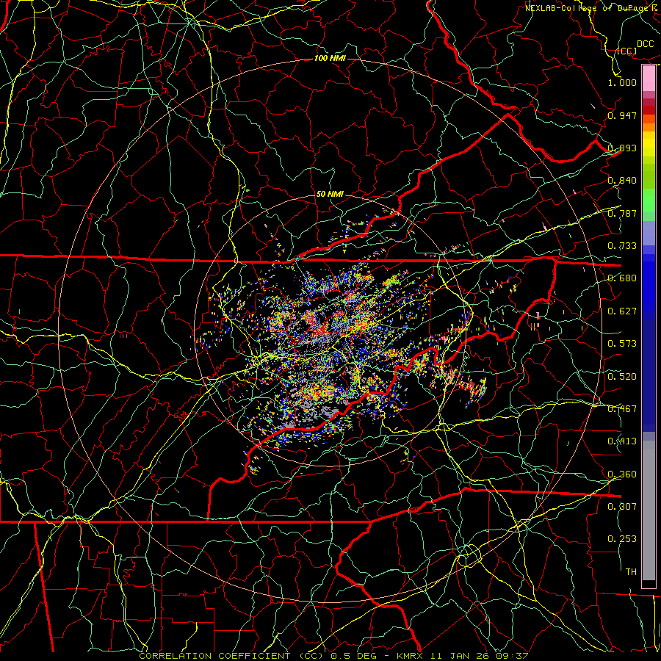Click the 0.573 scale value
This screenshot has height=661, width=661.
click(622, 344)
